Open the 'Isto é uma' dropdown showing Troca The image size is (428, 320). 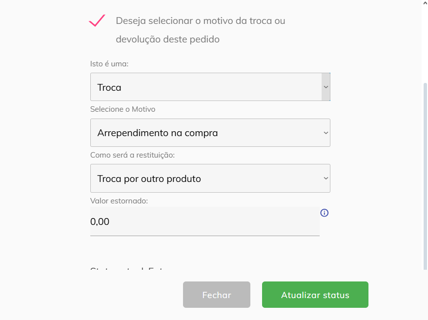pyautogui.click(x=210, y=87)
